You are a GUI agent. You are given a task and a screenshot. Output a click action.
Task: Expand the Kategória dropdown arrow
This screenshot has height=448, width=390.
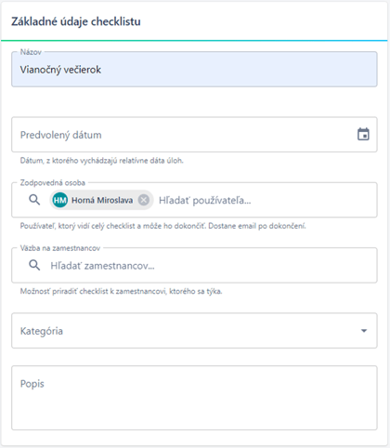click(x=364, y=331)
